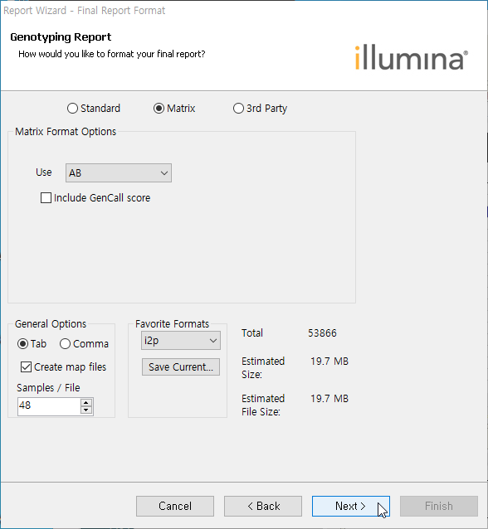The height and width of the screenshot is (529, 488).
Task: Go back with the < Back button
Action: 263,506
